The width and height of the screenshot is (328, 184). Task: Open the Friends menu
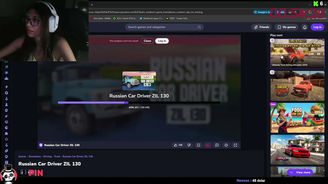(x=262, y=27)
